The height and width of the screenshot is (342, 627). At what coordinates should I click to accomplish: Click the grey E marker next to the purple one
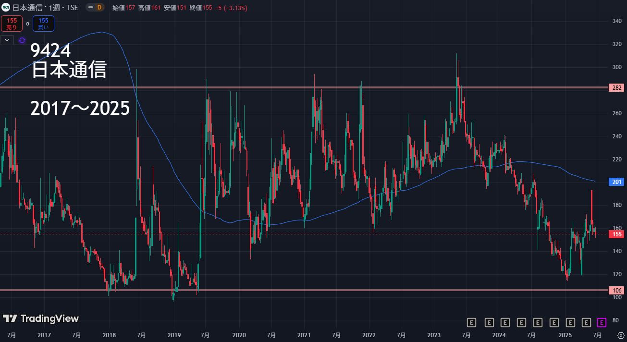[x=586, y=322]
